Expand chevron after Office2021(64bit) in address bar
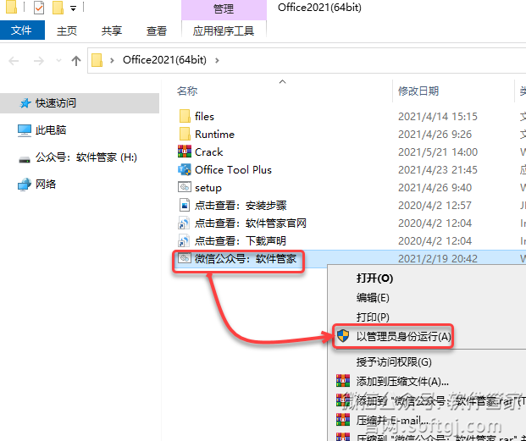Screen dimensions: 526x441 click(x=217, y=60)
